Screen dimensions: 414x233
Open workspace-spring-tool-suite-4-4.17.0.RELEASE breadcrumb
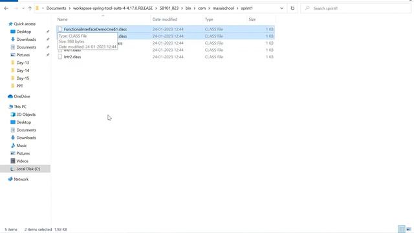pyautogui.click(x=113, y=8)
